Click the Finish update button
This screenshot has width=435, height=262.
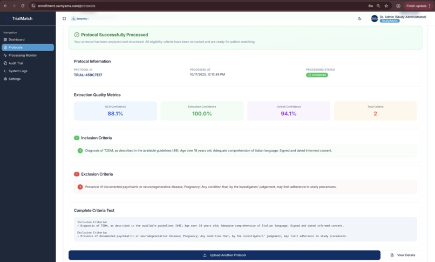click(417, 6)
